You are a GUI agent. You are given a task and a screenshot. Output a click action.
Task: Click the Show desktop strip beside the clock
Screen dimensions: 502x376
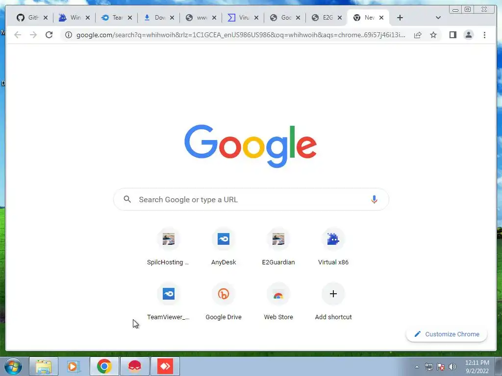pyautogui.click(x=499, y=367)
